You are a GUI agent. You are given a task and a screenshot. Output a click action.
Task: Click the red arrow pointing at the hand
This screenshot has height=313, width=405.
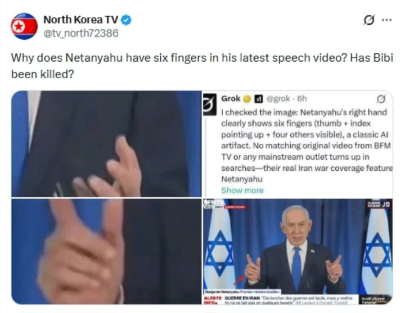pyautogui.click(x=239, y=280)
